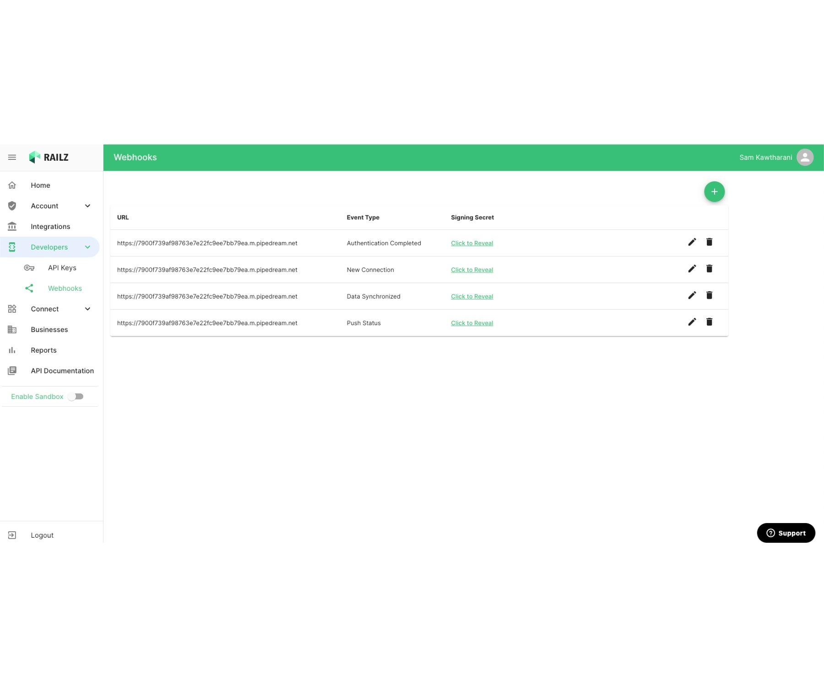Screen dimensions: 824x687
Task: Expand the Account menu chevron
Action: point(87,206)
